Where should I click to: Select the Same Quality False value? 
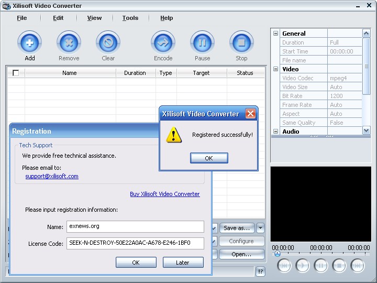click(x=345, y=123)
